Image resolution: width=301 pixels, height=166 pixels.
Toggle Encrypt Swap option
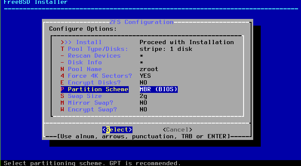(89, 109)
